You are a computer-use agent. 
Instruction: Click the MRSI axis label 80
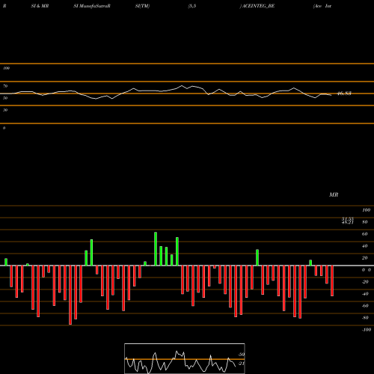[x=364, y=222]
